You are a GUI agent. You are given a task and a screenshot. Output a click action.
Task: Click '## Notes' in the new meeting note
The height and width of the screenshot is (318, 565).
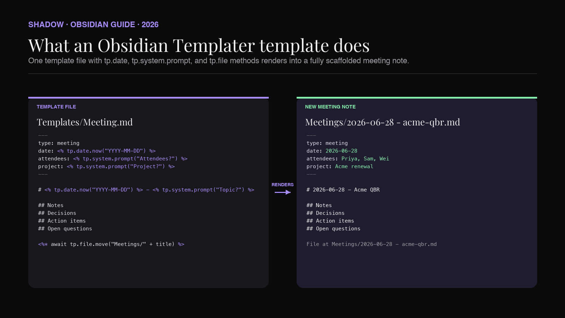(319, 205)
